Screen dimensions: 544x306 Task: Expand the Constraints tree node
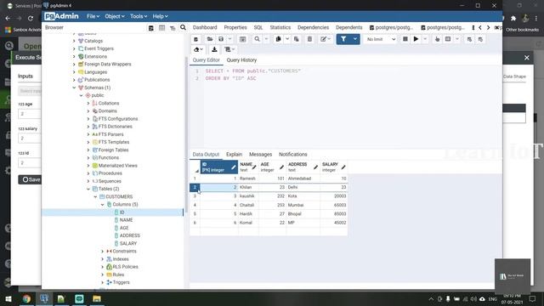[102, 252]
